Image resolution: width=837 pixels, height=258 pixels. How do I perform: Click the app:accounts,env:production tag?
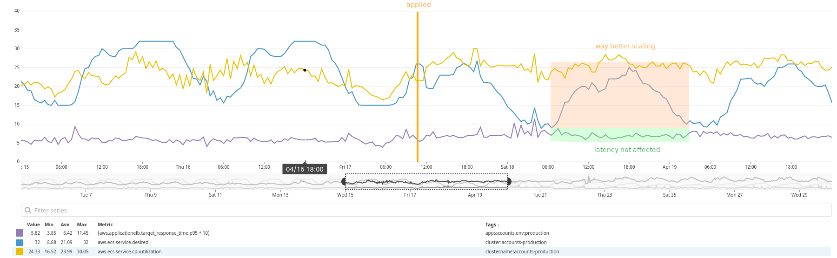coord(517,233)
